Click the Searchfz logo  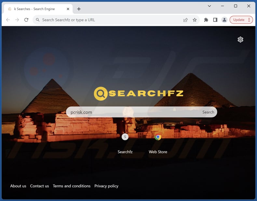(139, 94)
